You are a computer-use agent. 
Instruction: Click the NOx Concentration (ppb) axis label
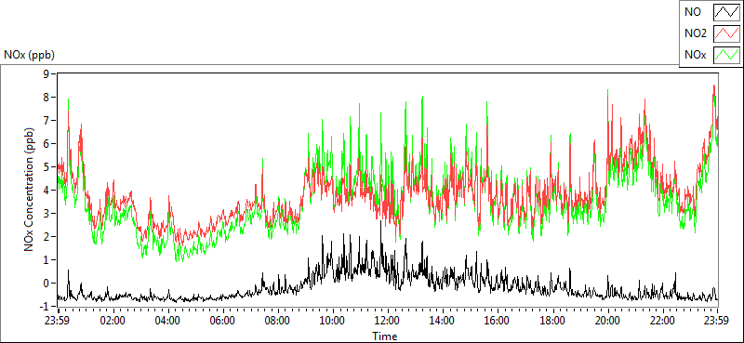click(30, 190)
